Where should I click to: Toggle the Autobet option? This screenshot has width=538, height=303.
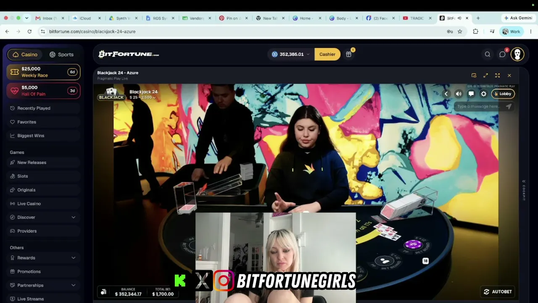click(x=498, y=292)
